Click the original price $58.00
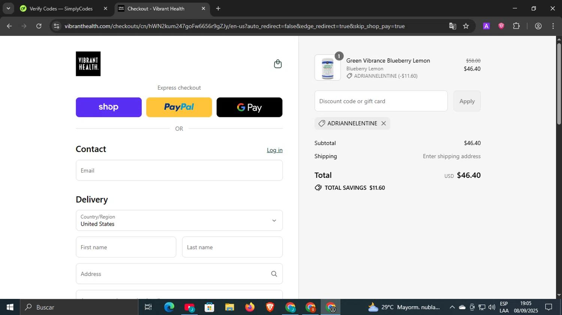 [473, 61]
